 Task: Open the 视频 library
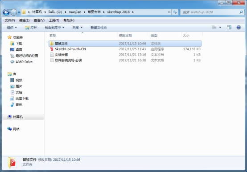coord(16,80)
